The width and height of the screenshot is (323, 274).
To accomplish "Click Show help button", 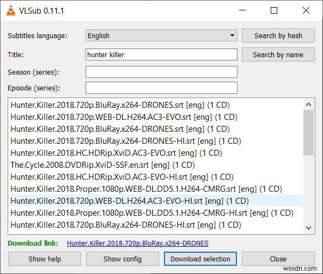I will (45, 259).
